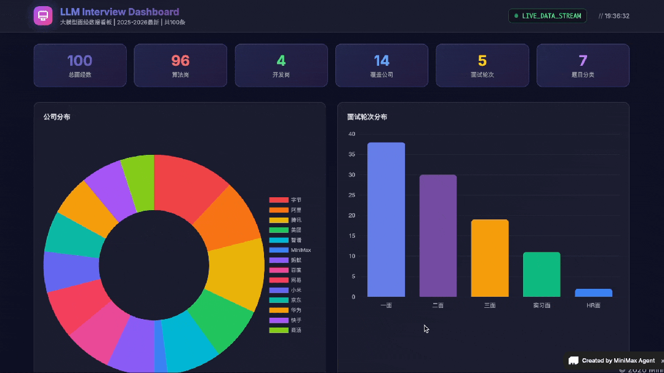Click the y-axis value 40
Viewport: 664px width, 373px height.
[351, 134]
